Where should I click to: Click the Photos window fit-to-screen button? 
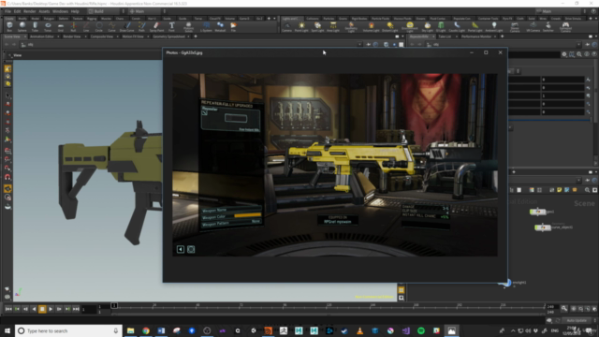click(191, 250)
